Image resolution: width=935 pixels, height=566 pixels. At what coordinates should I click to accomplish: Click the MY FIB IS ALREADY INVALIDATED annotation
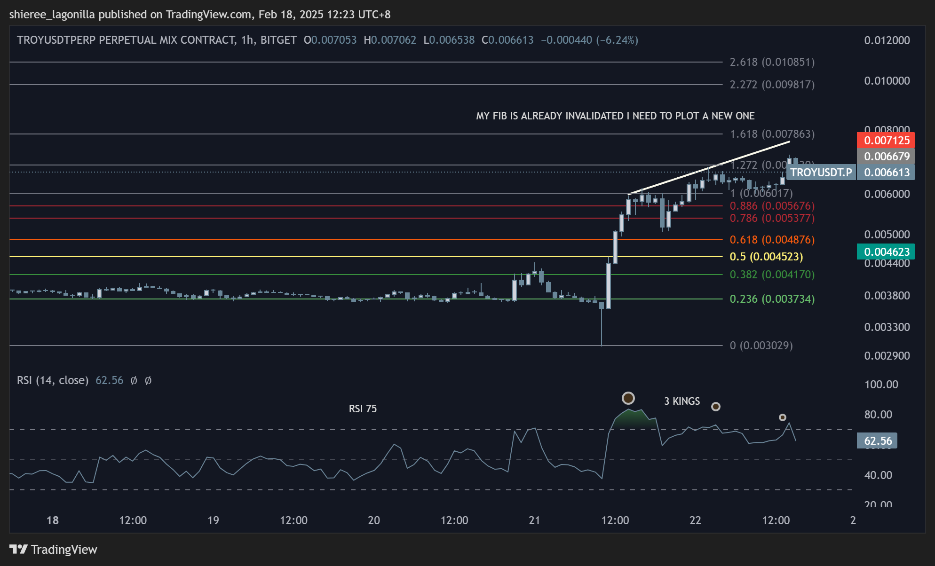pyautogui.click(x=615, y=116)
